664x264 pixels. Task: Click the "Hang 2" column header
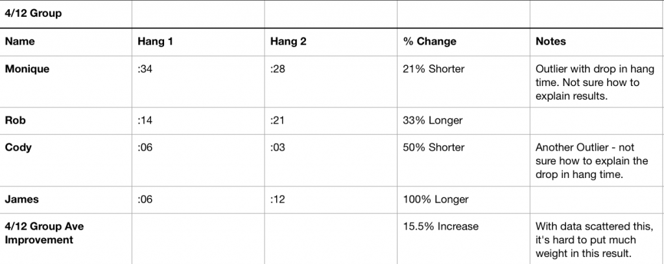pos(289,41)
